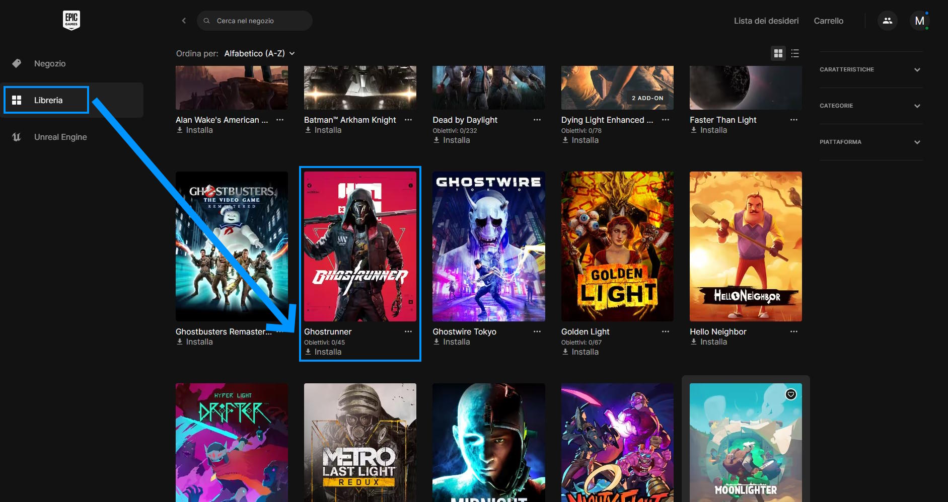The image size is (948, 502).
Task: Click the Golden Light title text
Action: pyautogui.click(x=585, y=331)
